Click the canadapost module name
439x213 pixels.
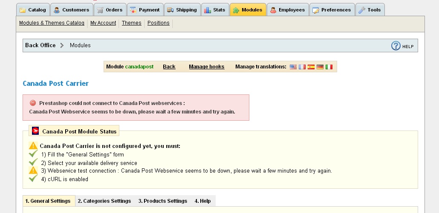pos(139,67)
